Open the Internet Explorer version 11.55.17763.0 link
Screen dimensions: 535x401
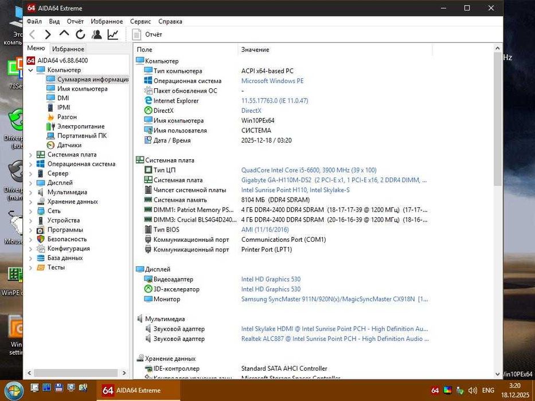pyautogui.click(x=275, y=101)
